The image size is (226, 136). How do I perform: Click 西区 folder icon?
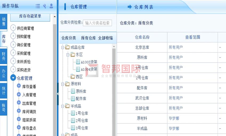pos(73,76)
